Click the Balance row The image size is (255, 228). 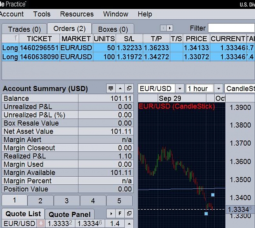pos(68,98)
